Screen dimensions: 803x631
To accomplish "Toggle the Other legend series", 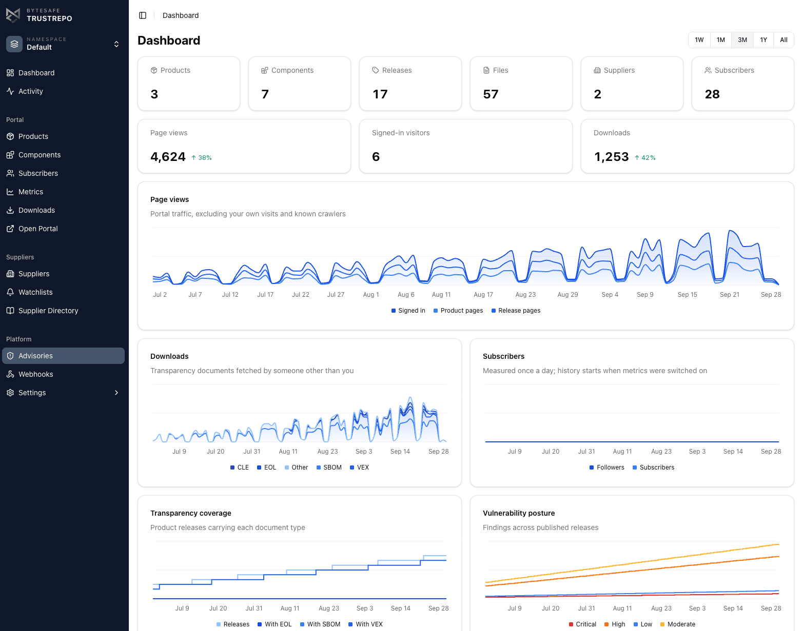I will [296, 467].
